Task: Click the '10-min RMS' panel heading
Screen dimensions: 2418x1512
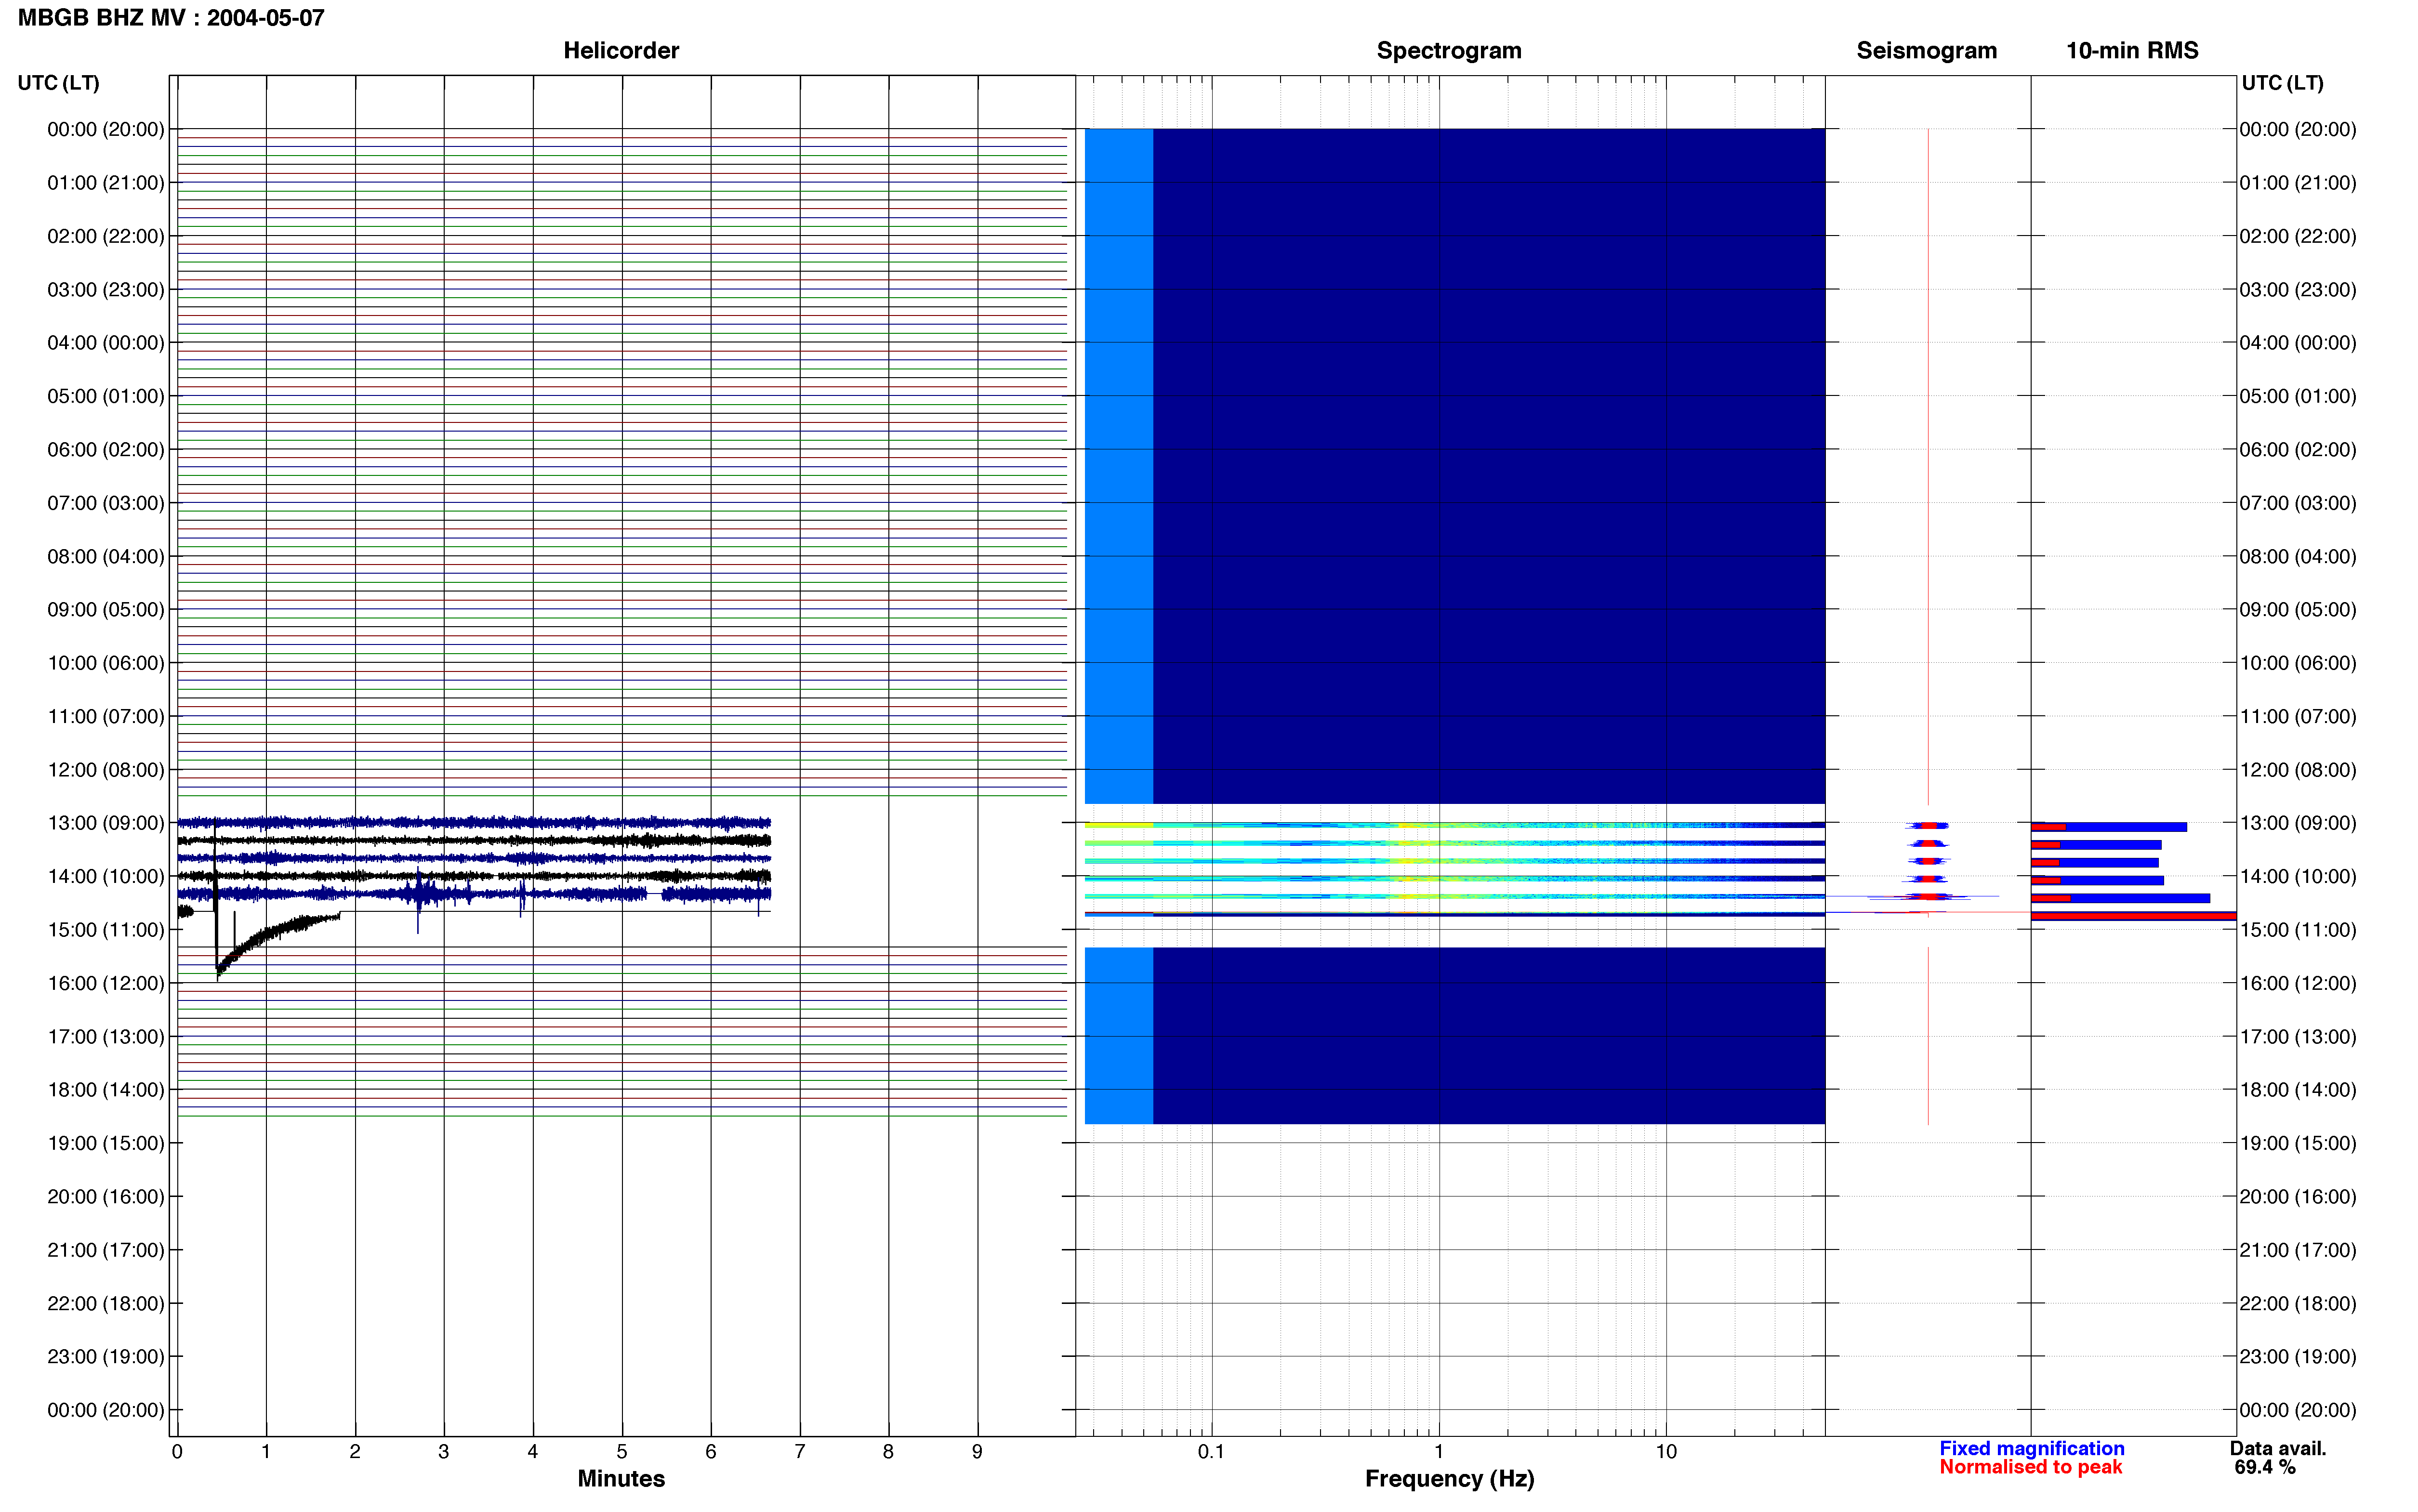Action: click(x=2132, y=51)
